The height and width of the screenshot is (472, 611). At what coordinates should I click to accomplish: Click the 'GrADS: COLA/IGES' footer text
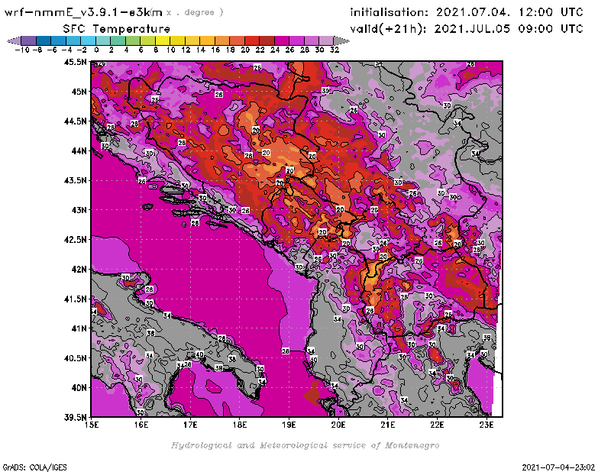click(34, 467)
